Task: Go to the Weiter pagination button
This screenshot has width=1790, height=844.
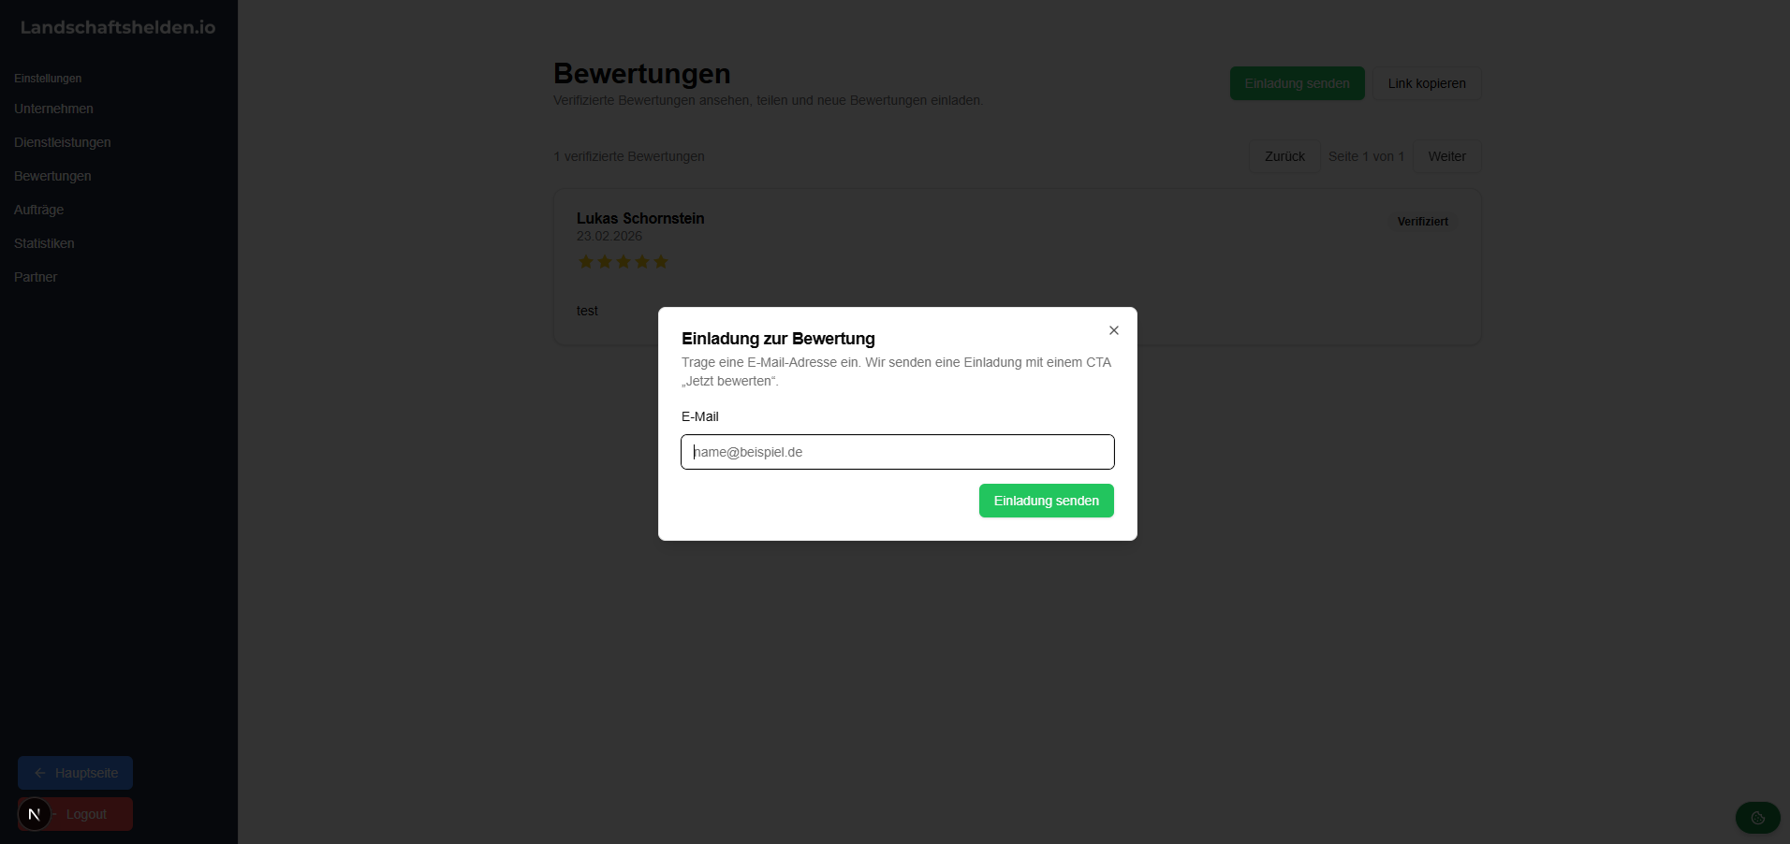Action: click(x=1446, y=156)
